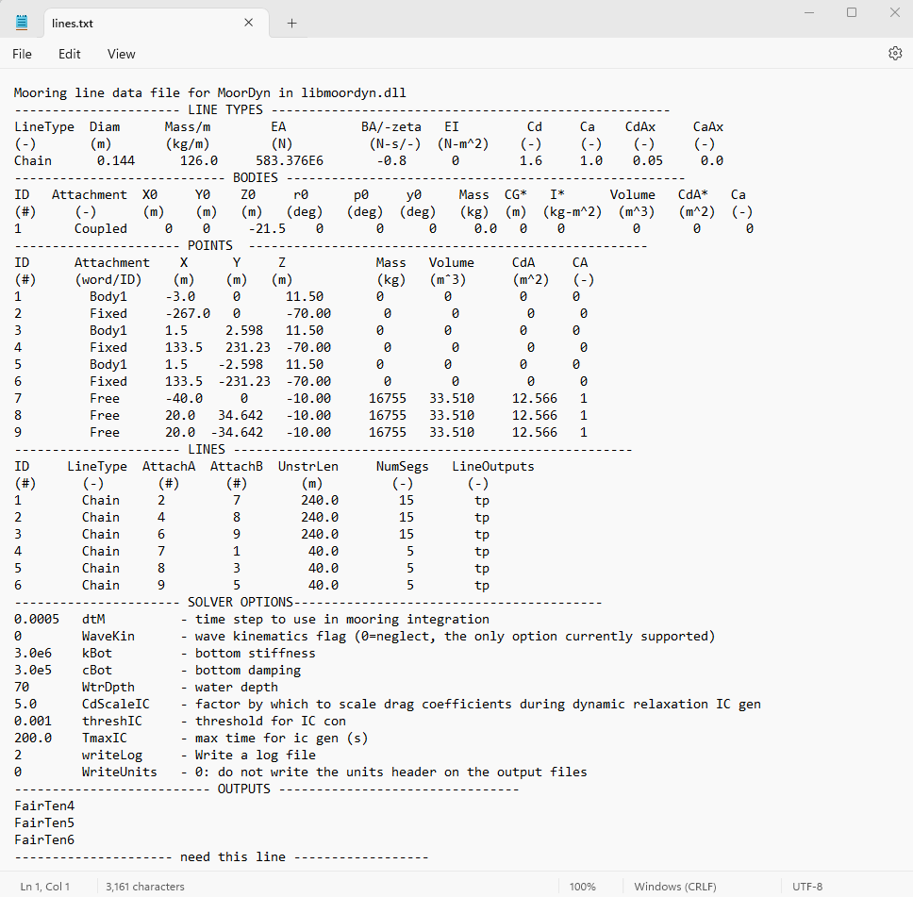This screenshot has height=897, width=913.
Task: Click the Y value 231.23 in point 4
Action: point(248,348)
